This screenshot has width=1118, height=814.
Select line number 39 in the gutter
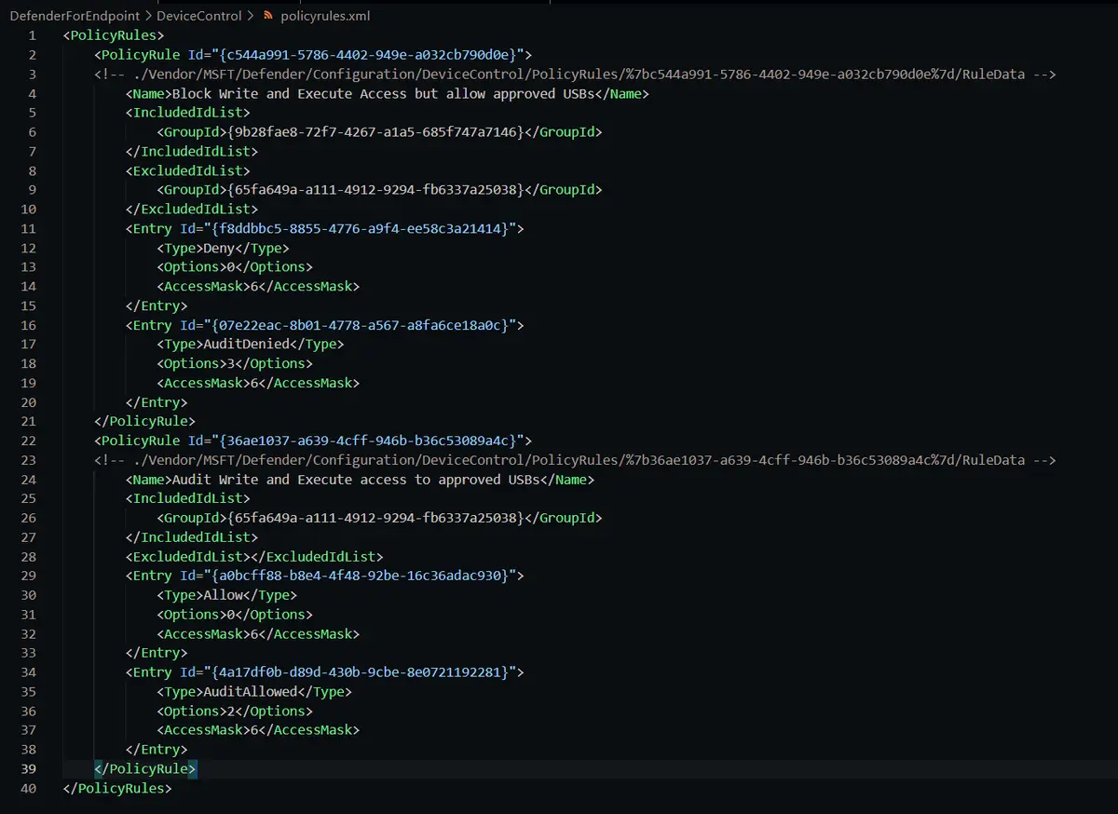(x=29, y=768)
